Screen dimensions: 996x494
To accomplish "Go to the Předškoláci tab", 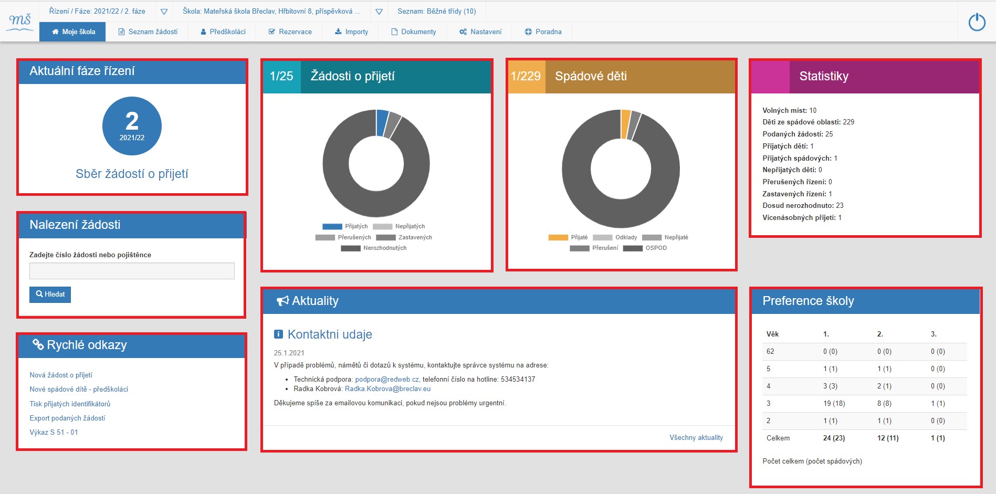I will click(x=223, y=31).
